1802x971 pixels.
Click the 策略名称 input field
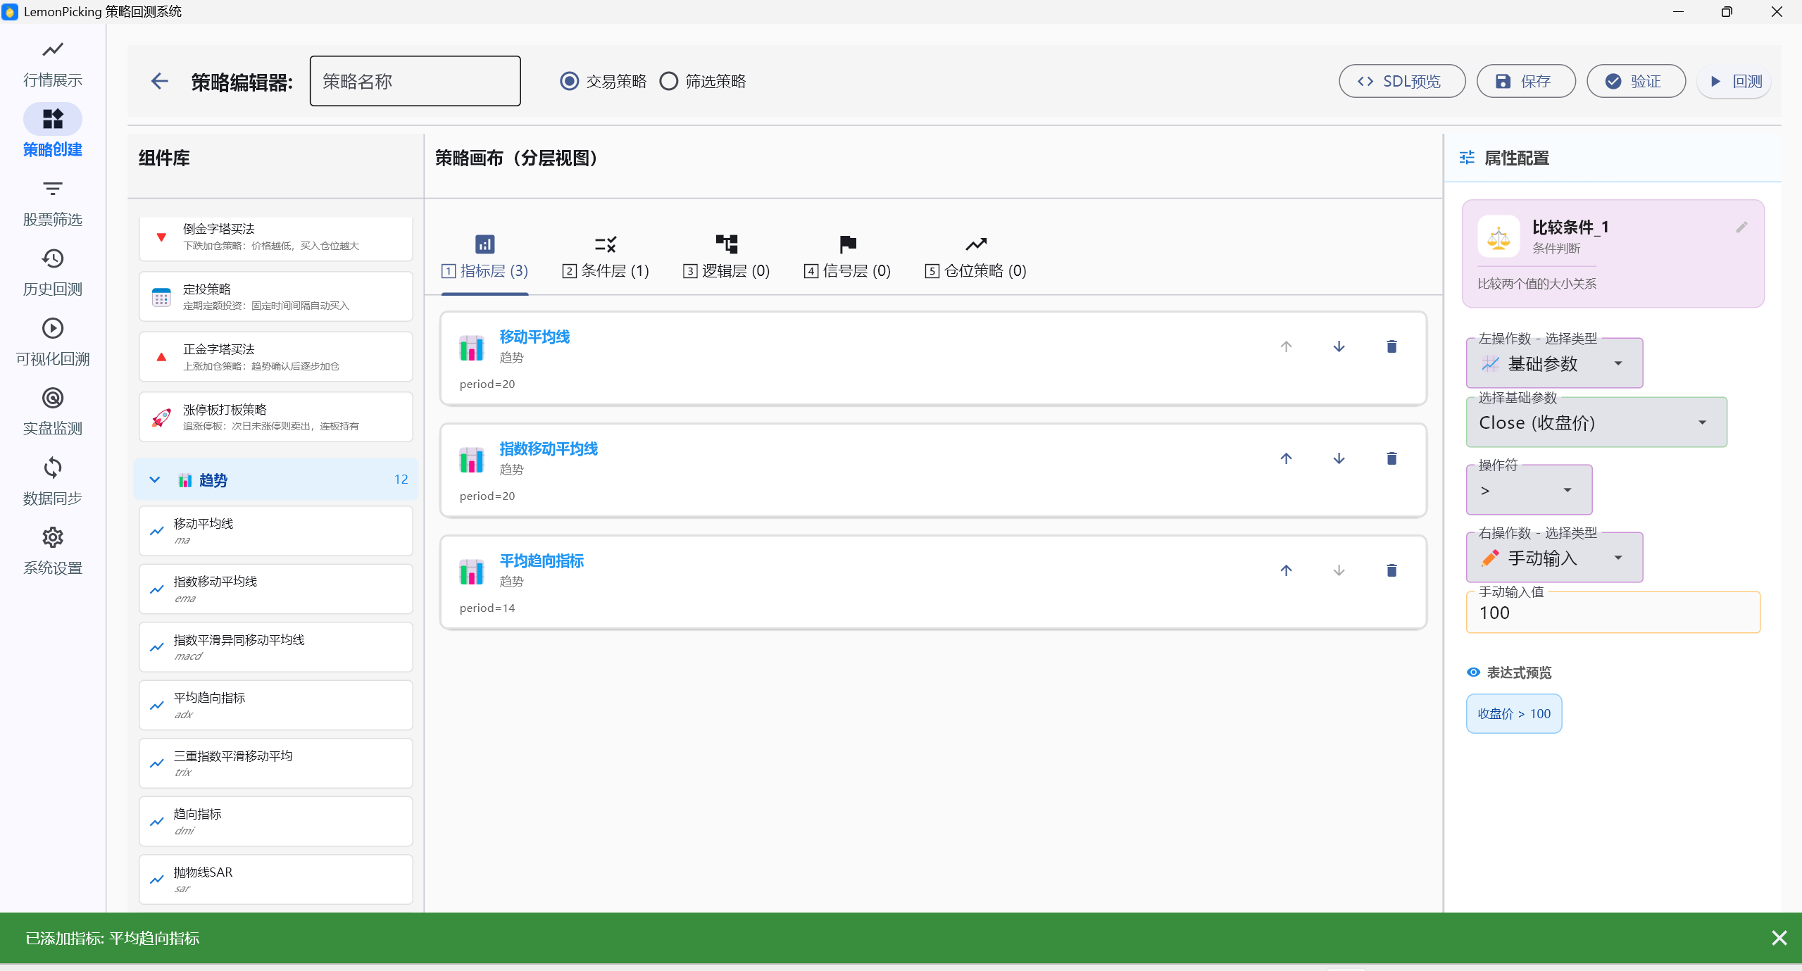coord(415,82)
